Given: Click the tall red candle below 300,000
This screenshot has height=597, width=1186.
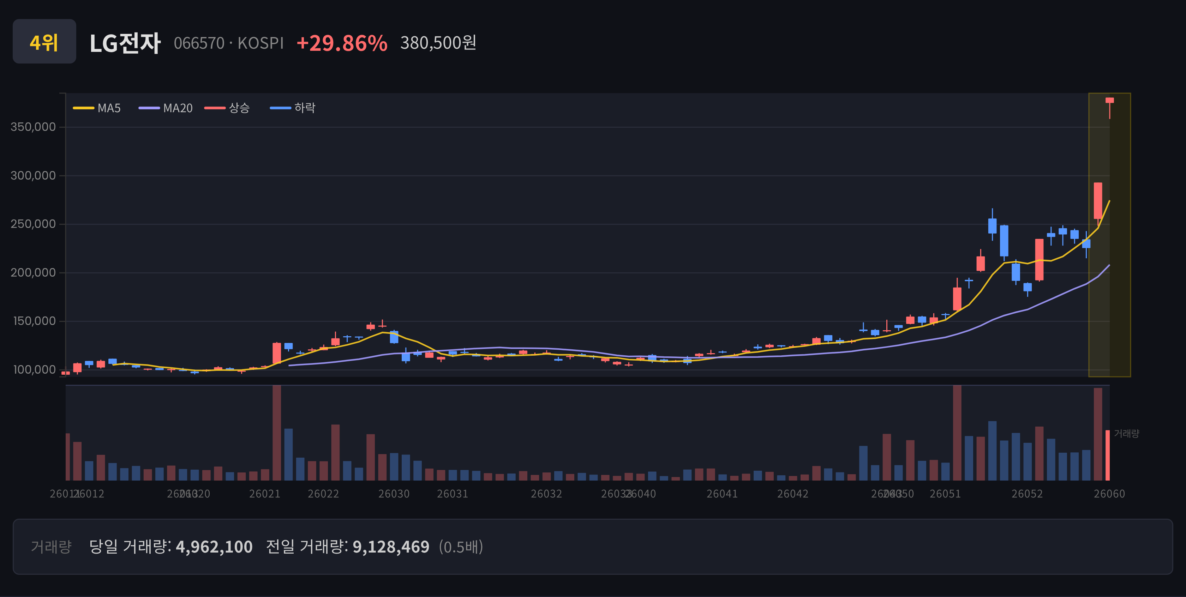Looking at the screenshot, I should coord(1098,201).
